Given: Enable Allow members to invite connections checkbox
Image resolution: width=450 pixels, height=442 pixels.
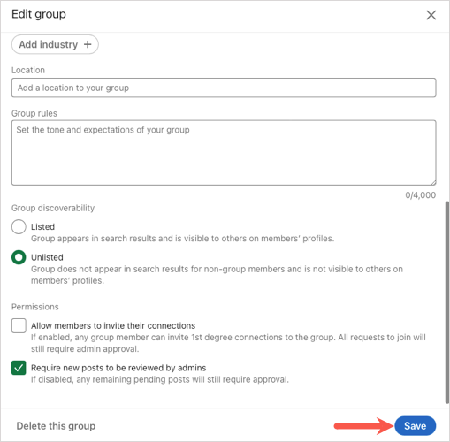Looking at the screenshot, I should [19, 325].
